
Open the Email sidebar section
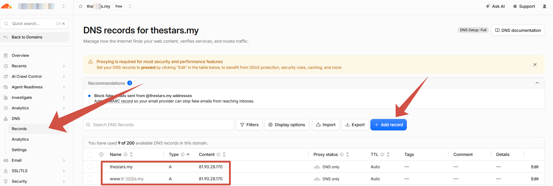tap(35, 160)
